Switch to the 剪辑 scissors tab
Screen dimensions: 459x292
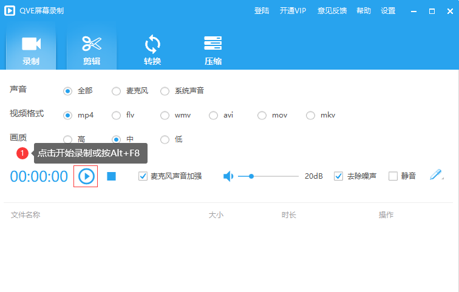(92, 50)
